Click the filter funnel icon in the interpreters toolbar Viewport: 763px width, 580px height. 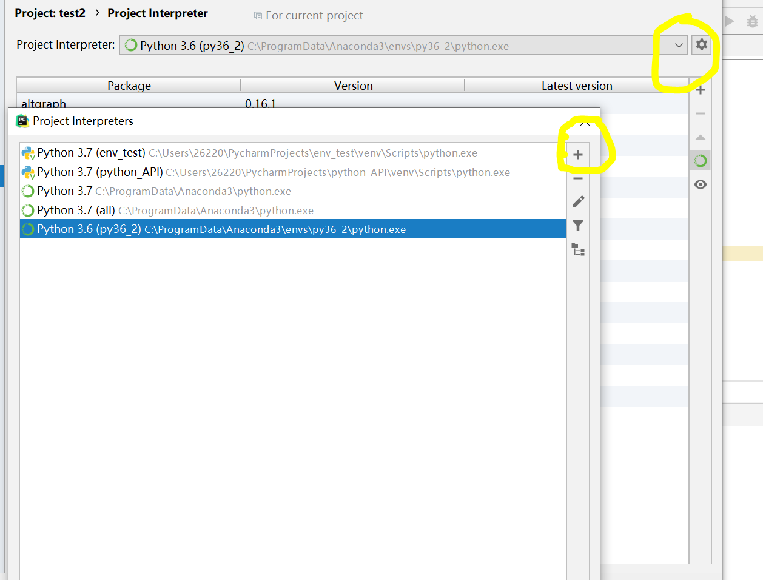tap(578, 226)
